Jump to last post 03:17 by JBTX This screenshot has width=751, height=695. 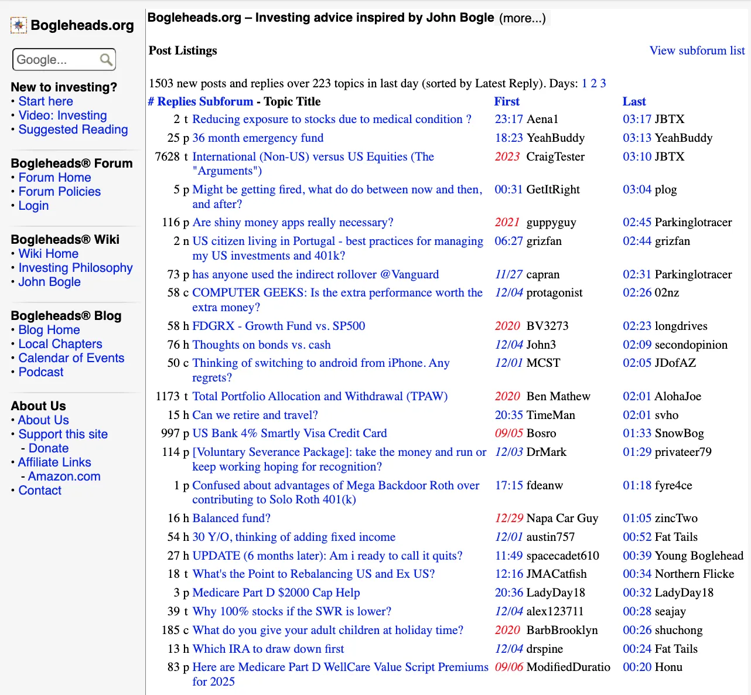coord(637,119)
